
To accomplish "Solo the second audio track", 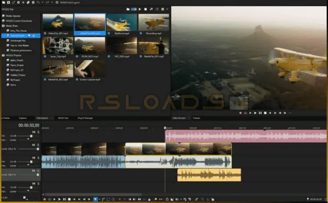I will point(38,158).
